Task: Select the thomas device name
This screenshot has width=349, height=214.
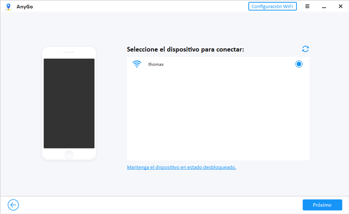Action: pos(156,64)
